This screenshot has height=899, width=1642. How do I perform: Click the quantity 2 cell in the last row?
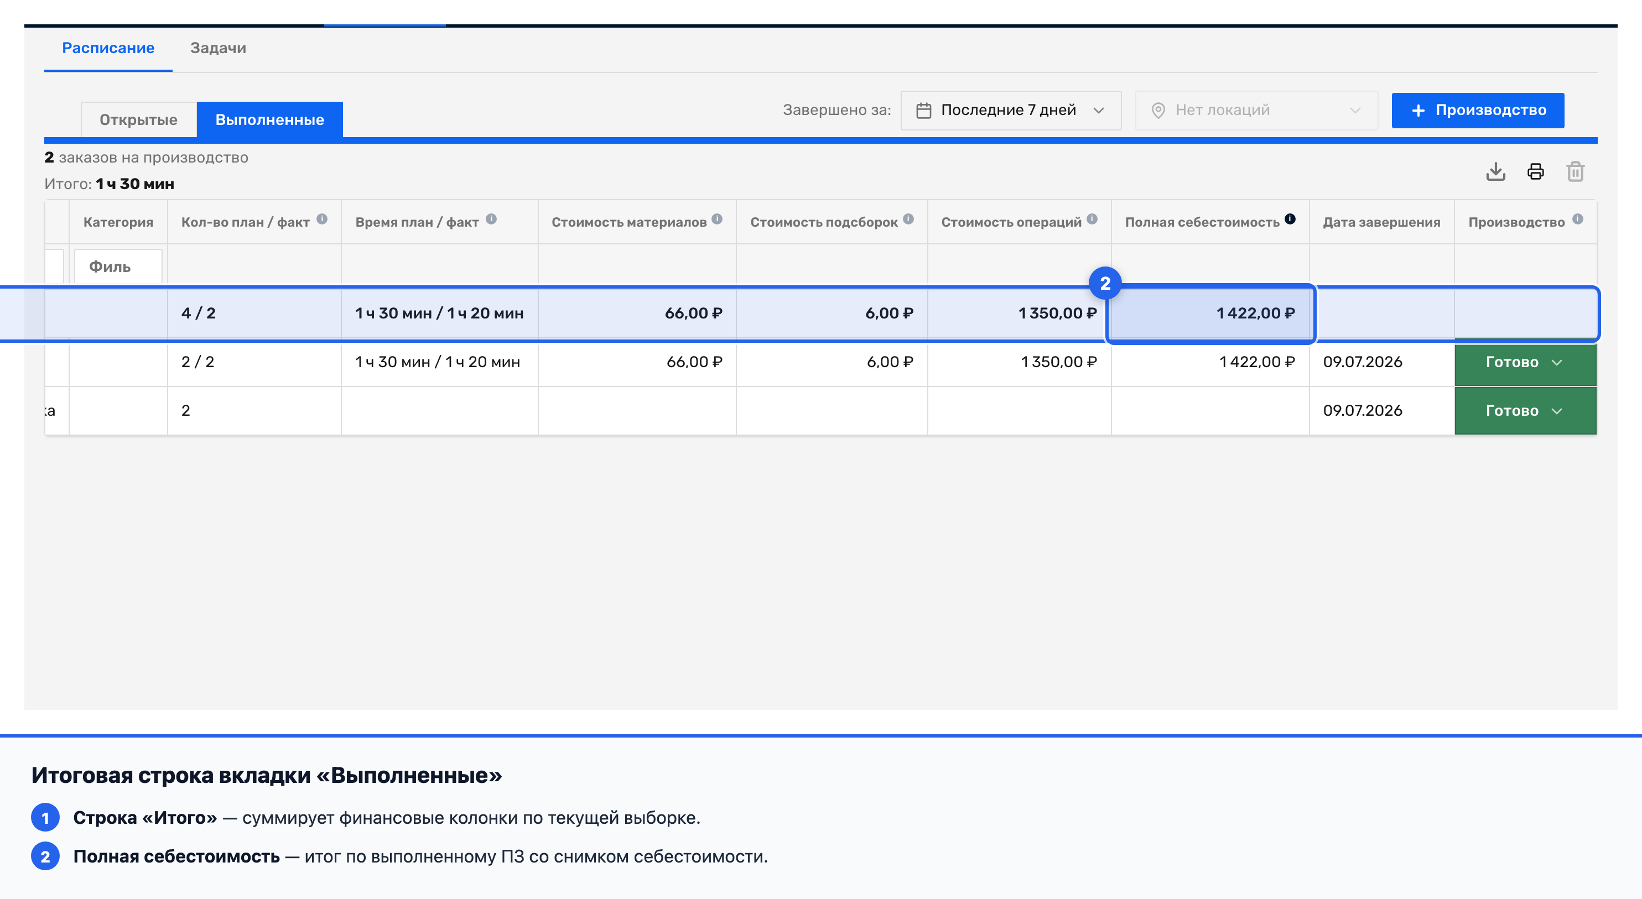pos(254,411)
